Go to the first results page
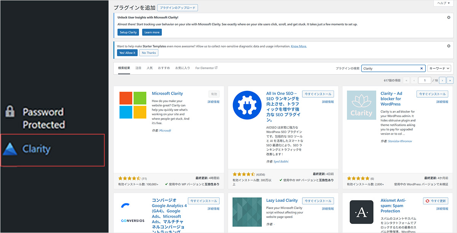The height and width of the screenshot is (233, 457). point(406,80)
